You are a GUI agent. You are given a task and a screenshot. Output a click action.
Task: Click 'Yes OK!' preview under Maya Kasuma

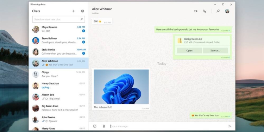tap(46, 31)
